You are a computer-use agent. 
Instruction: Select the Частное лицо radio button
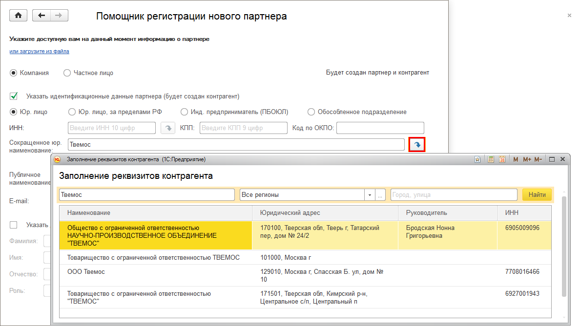pyautogui.click(x=66, y=73)
